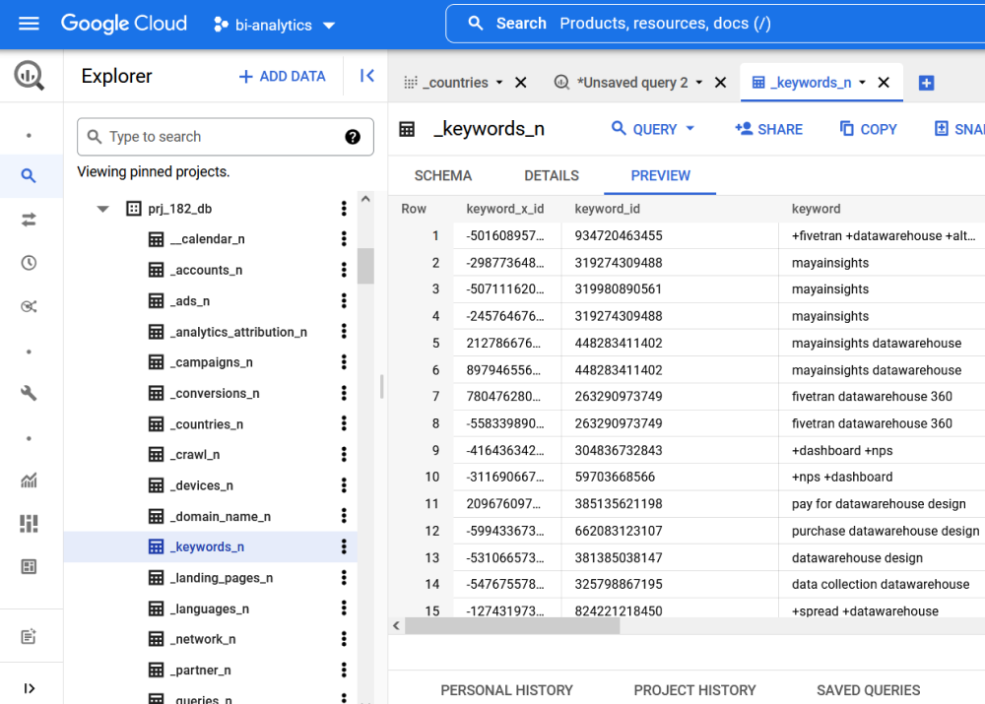Open the SAVED QUERIES tab
Viewport: 985px width, 704px height.
[868, 691]
